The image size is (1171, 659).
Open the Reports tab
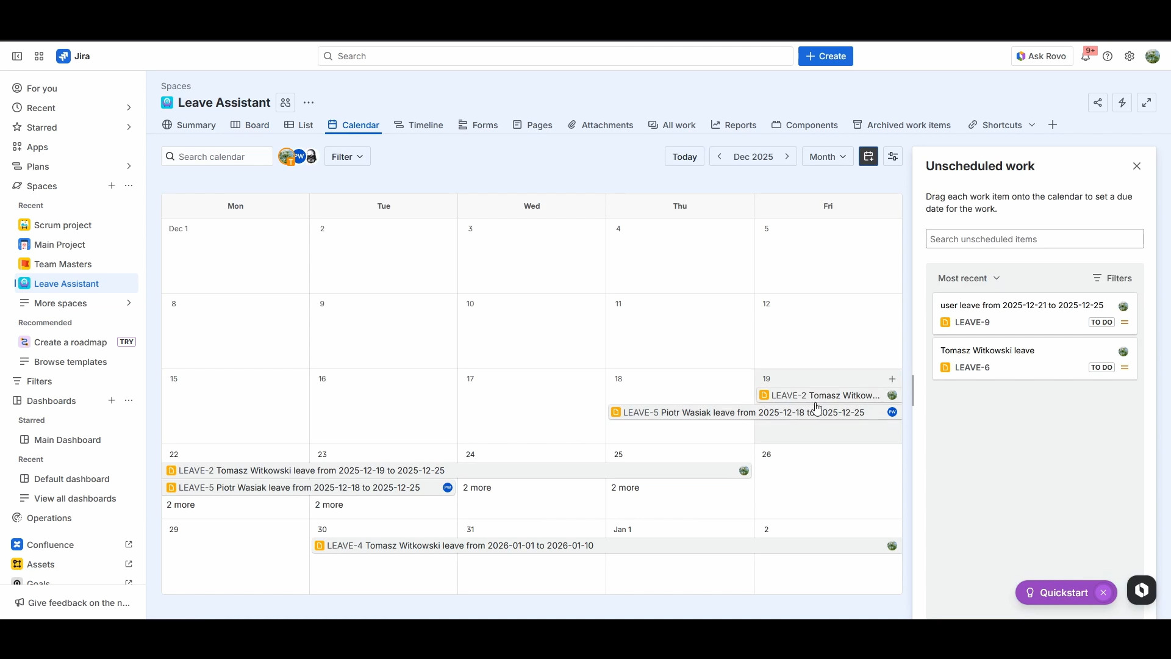pyautogui.click(x=733, y=125)
